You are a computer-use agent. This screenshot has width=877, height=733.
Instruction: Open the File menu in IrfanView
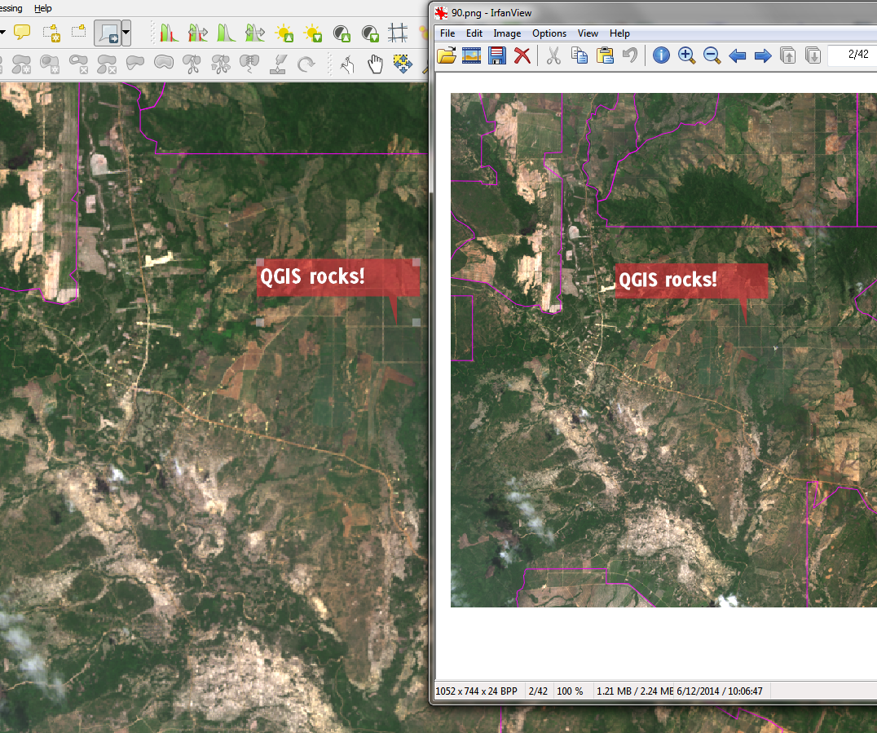pos(447,33)
